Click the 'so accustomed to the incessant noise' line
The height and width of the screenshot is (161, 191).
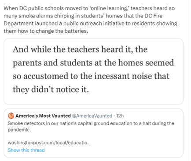(91, 76)
